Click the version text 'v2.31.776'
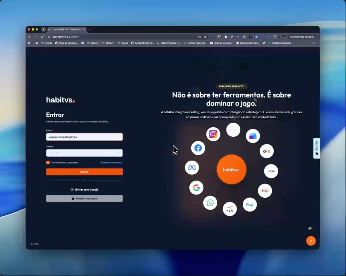The image size is (346, 276). 34,244
